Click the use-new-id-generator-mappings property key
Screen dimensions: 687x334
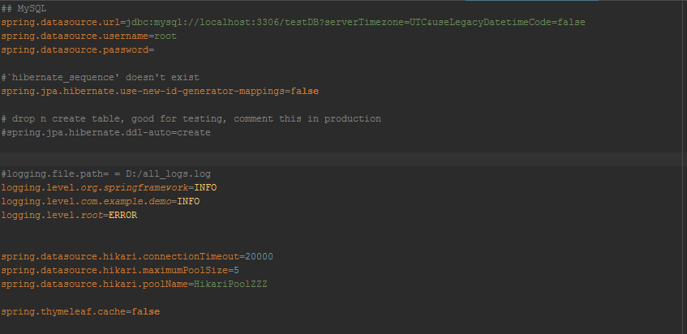[143, 92]
